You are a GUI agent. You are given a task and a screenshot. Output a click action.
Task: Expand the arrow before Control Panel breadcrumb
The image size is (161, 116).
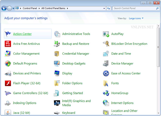tap(21, 8)
